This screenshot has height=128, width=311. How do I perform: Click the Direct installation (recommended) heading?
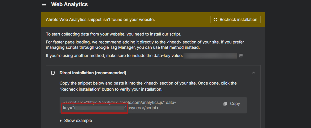93,73
